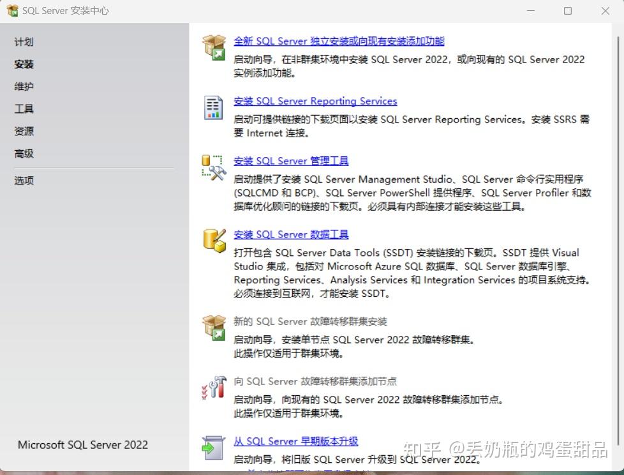Viewport: 624px width, 475px height.
Task: Close the SQL Server 安装中心 window
Action: pos(605,11)
